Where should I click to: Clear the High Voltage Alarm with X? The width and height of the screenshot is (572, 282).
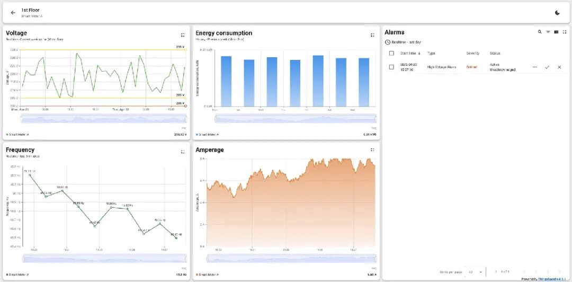(x=559, y=67)
